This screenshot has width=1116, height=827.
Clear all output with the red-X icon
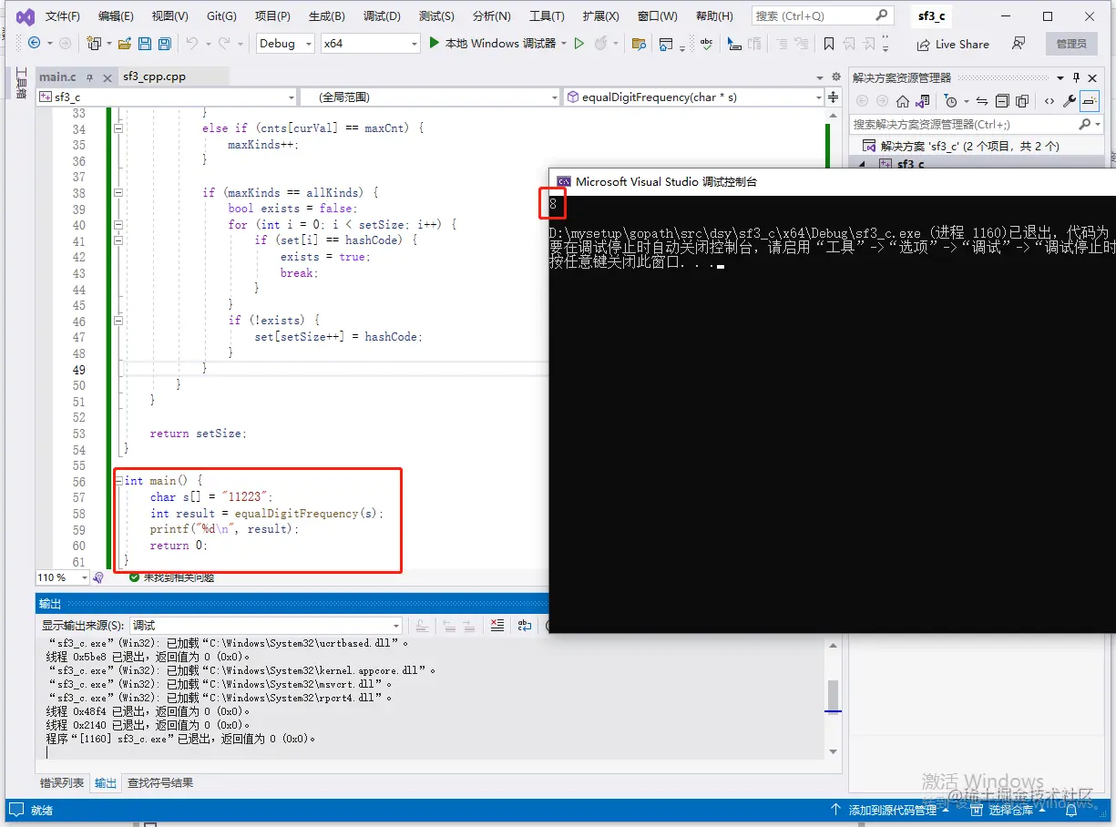pyautogui.click(x=497, y=625)
